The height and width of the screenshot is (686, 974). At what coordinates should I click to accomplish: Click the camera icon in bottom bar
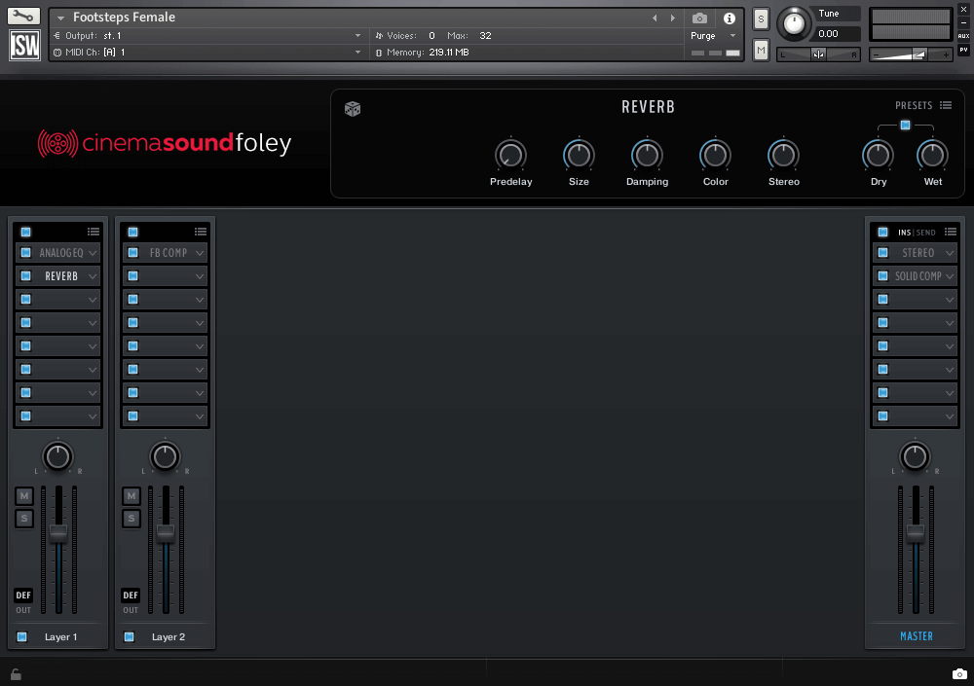point(959,674)
